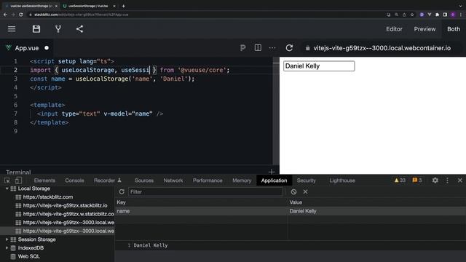Image resolution: width=466 pixels, height=262 pixels.
Task: Delete the selected storage entry
Action: [305, 191]
